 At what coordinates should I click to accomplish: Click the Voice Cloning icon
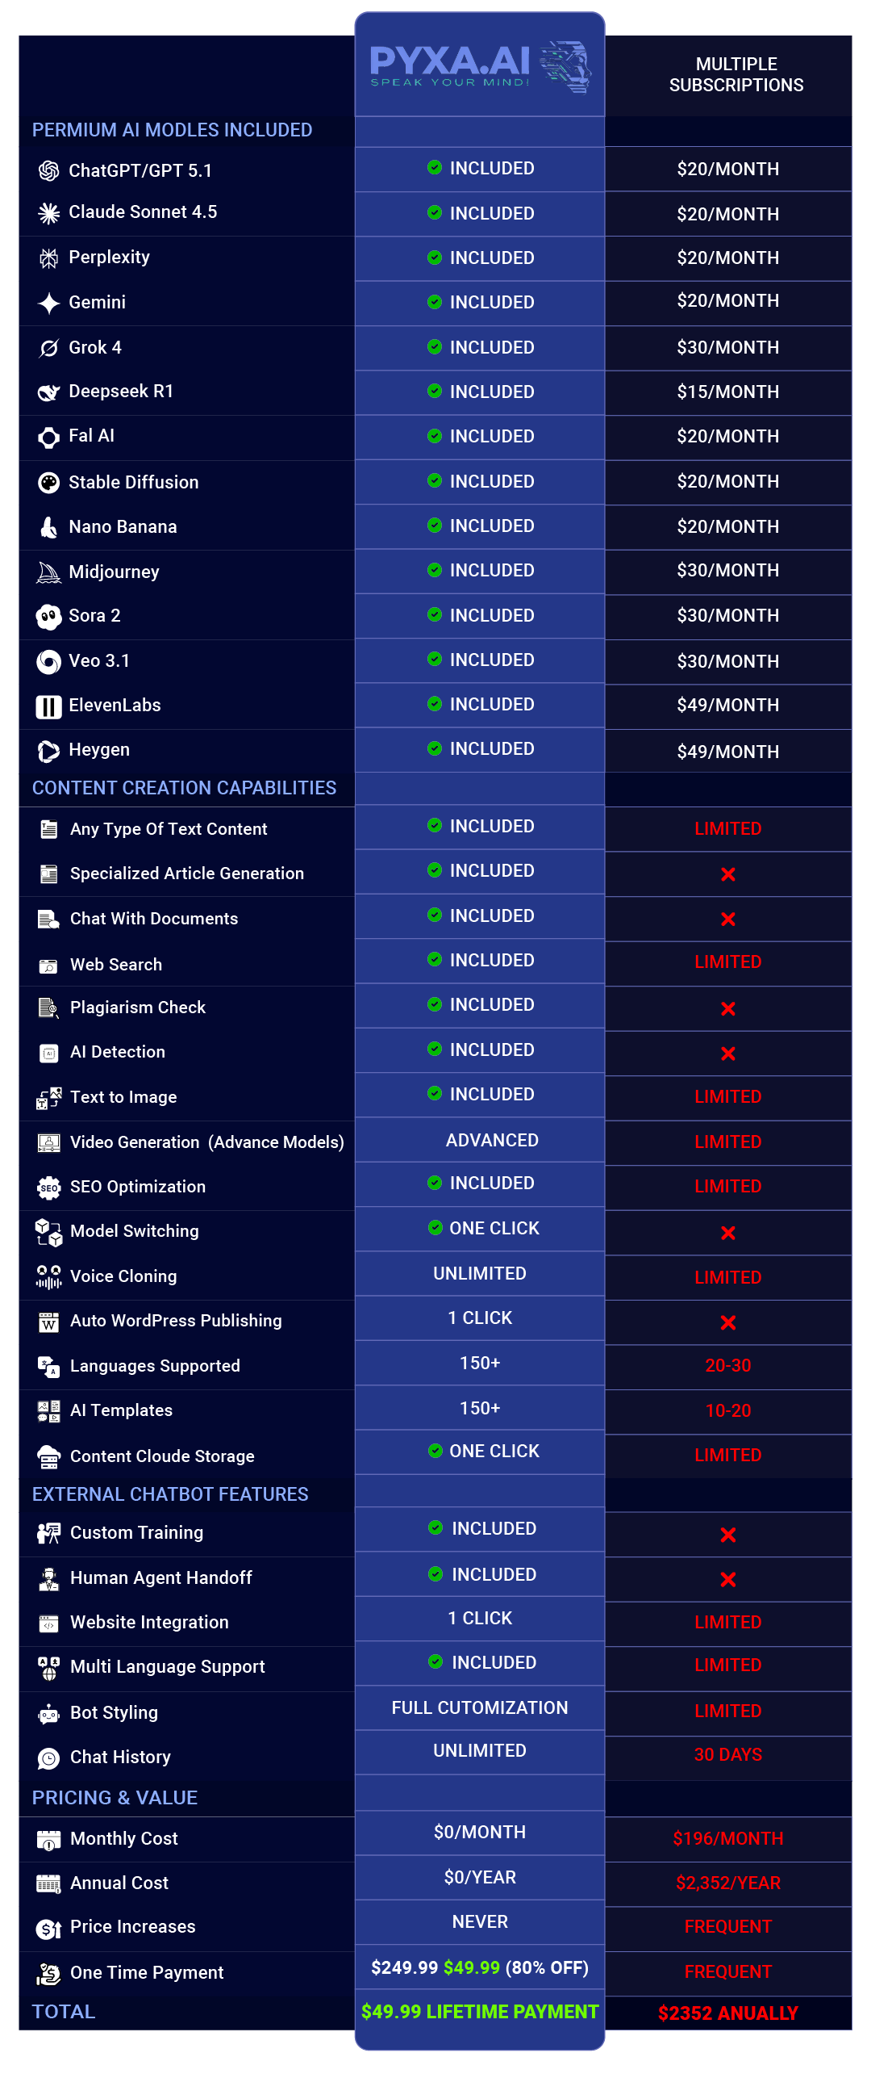(49, 1277)
